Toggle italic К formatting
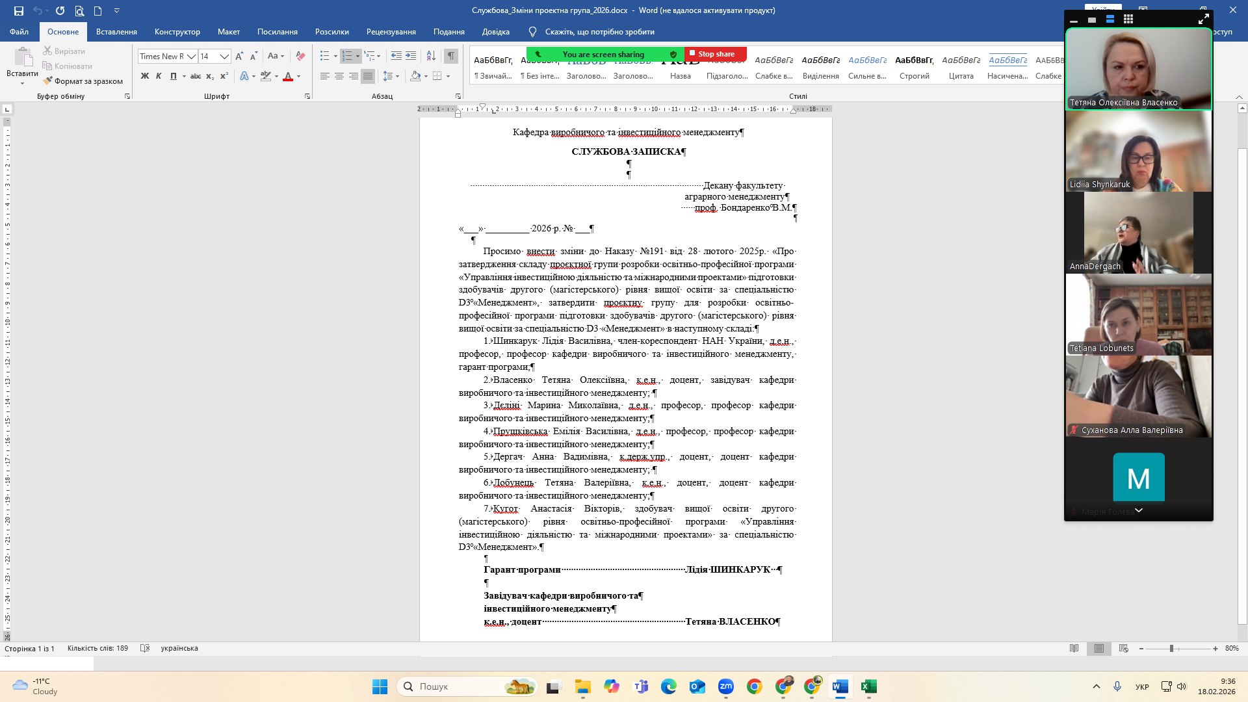The image size is (1248, 702). click(x=159, y=76)
